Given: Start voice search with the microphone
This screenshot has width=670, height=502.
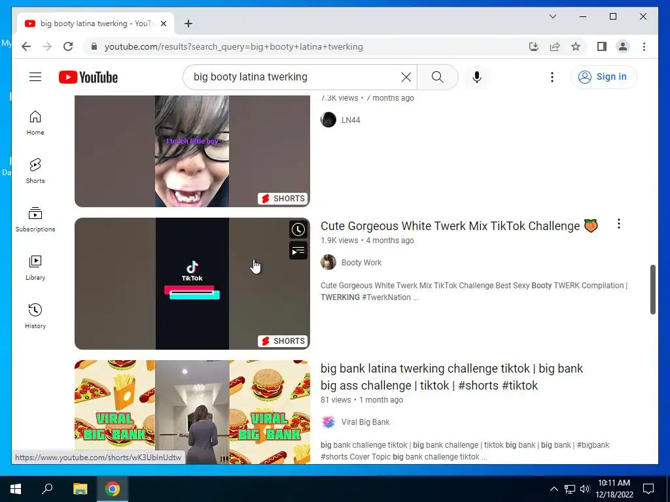Looking at the screenshot, I should click(477, 77).
